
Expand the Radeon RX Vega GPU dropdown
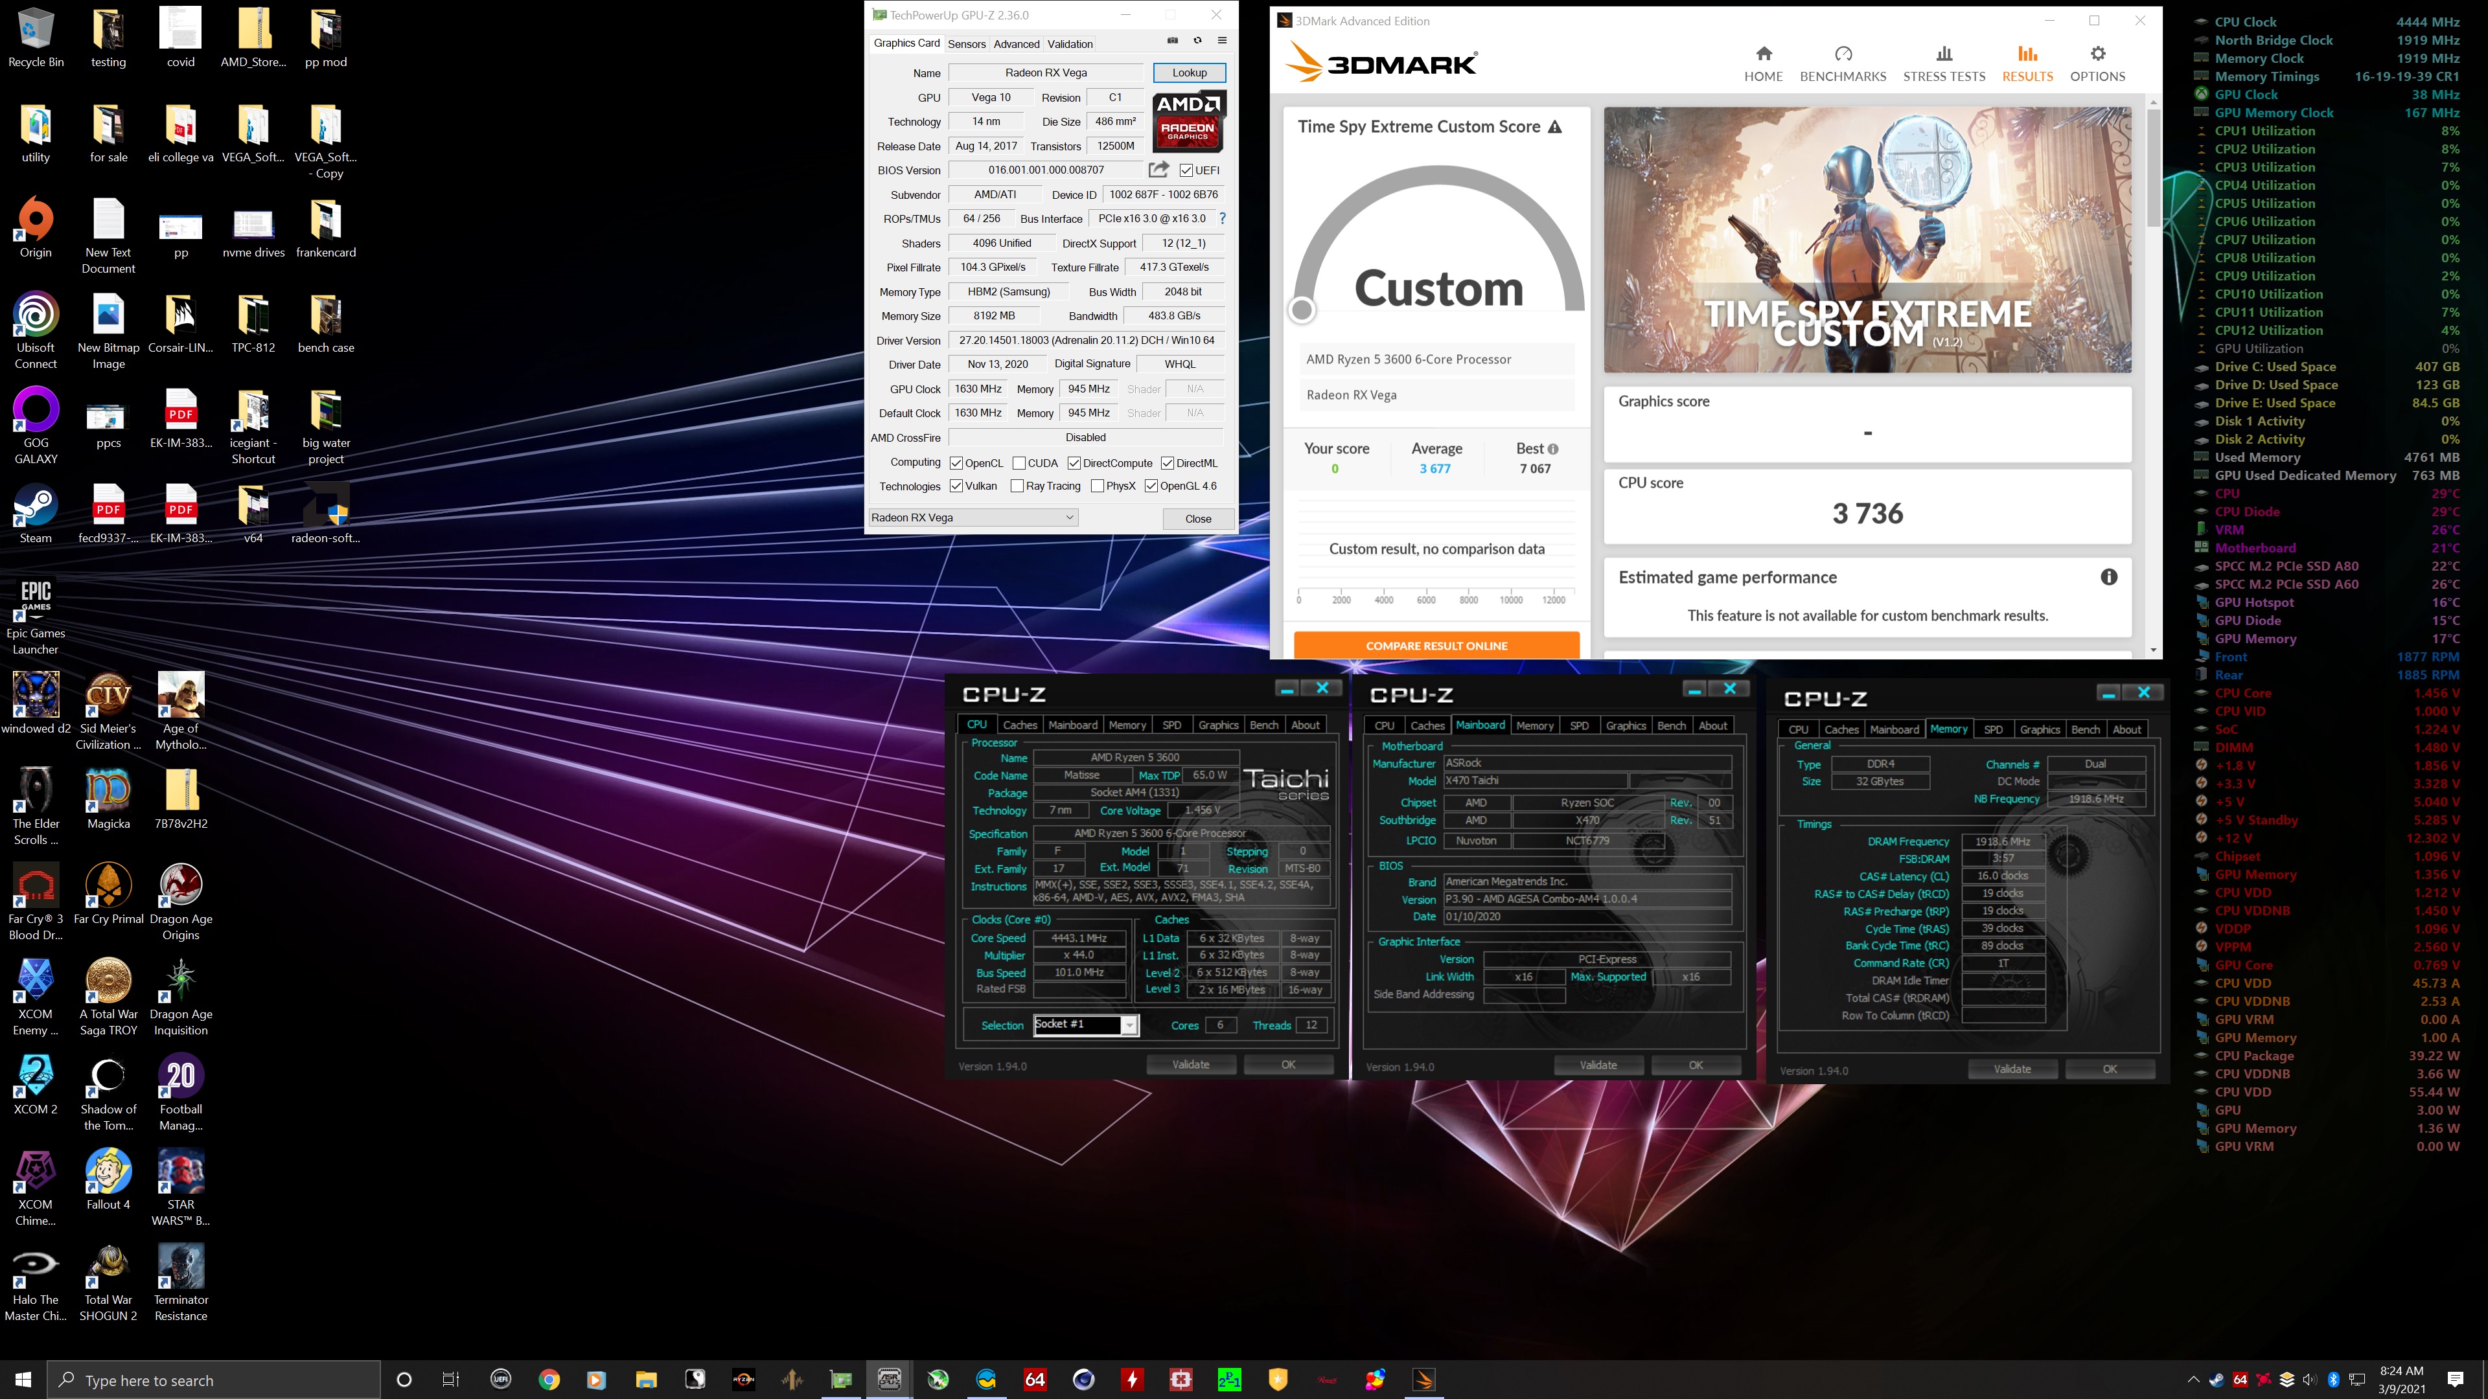973,518
